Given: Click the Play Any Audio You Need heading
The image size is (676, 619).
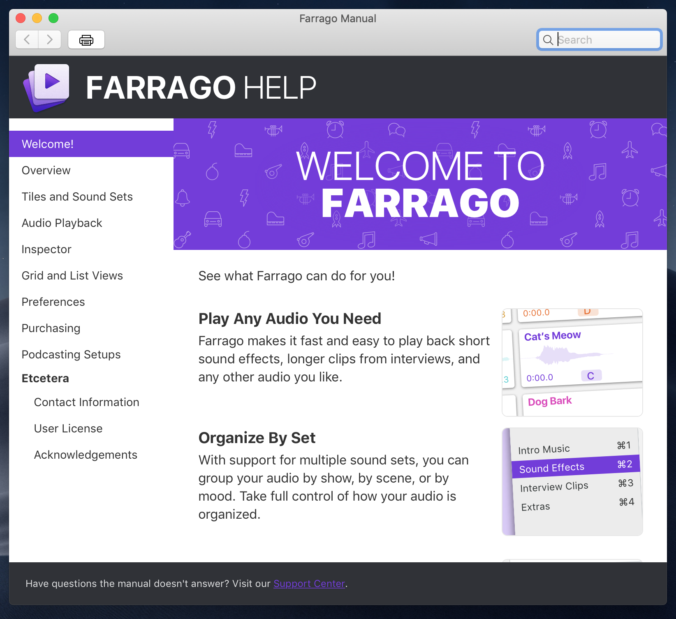Looking at the screenshot, I should pos(290,319).
